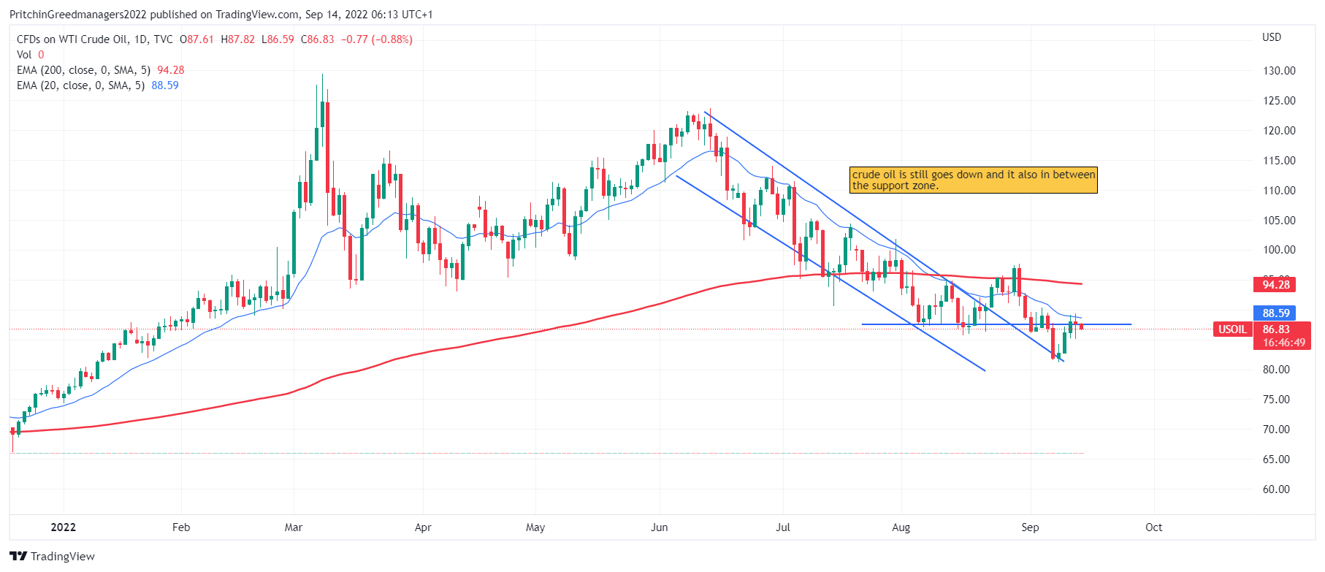Click the 115.00 price axis label
Viewport: 1325px width, 572px height.
pos(1279,161)
